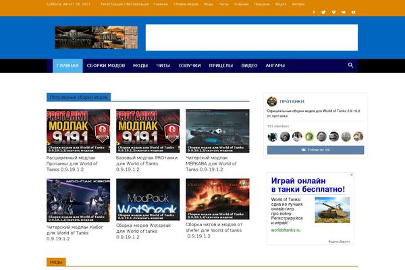Close the World of Tanks ad with the X
Viewport: 405px width, 270px height.
pos(351,175)
